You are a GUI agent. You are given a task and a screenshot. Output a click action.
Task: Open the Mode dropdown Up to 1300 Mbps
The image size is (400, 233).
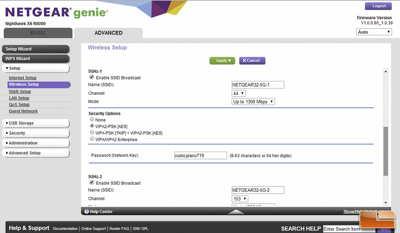253,102
